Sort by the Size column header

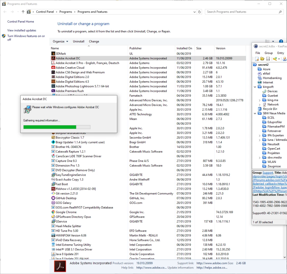tap(204, 48)
